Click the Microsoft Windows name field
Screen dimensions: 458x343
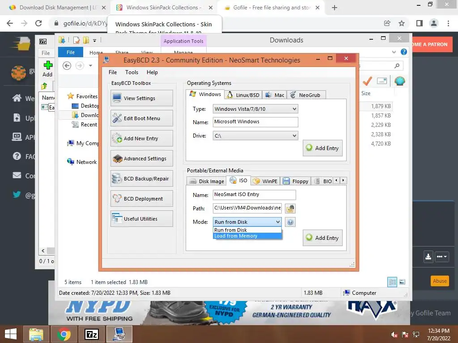tap(255, 122)
